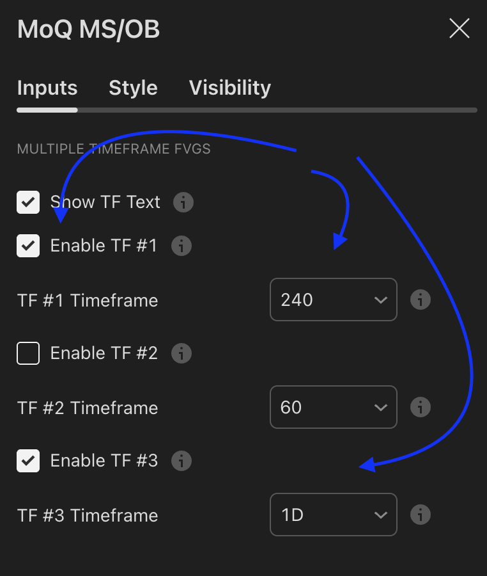Disable the Enable TF #1 checkbox
The width and height of the screenshot is (487, 576).
[28, 246]
